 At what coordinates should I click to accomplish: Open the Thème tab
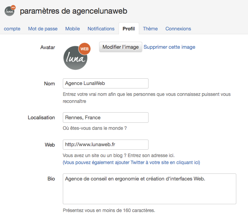point(150,29)
